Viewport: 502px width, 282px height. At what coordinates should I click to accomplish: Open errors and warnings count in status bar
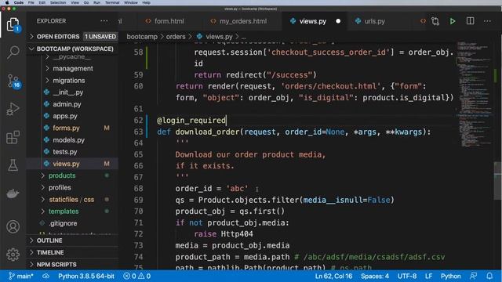tap(137, 276)
